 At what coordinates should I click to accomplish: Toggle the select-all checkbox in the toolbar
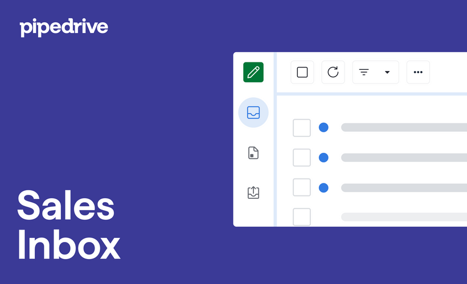click(302, 72)
